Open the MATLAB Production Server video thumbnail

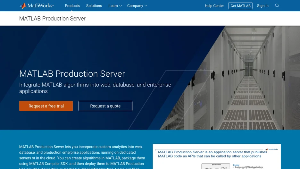[217, 156]
